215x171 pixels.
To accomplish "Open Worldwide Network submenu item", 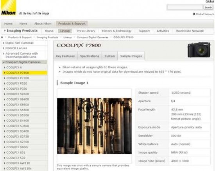I will pos(190,31).
